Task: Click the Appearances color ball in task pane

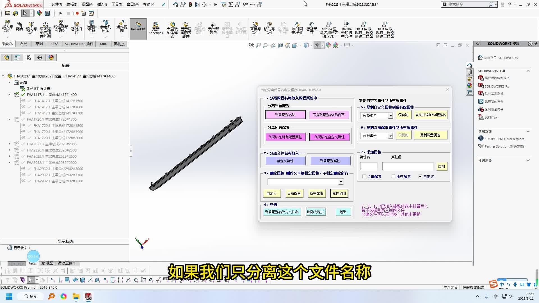Action: coord(470,86)
